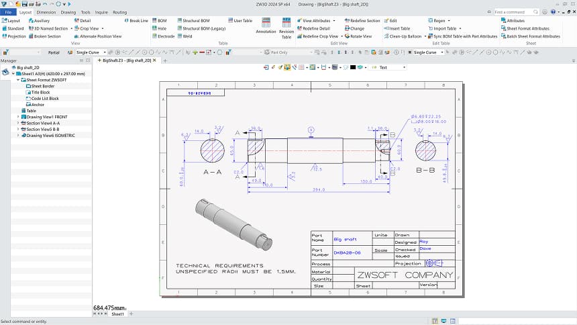The image size is (577, 325).
Task: Click the Standard view icon
Action: pyautogui.click(x=4, y=28)
